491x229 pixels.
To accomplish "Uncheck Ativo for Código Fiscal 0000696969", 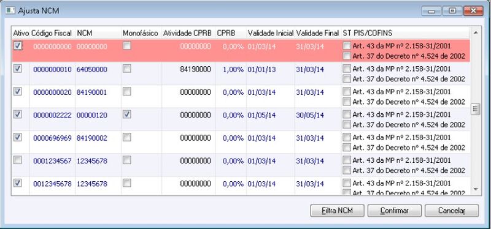I will click(x=18, y=138).
